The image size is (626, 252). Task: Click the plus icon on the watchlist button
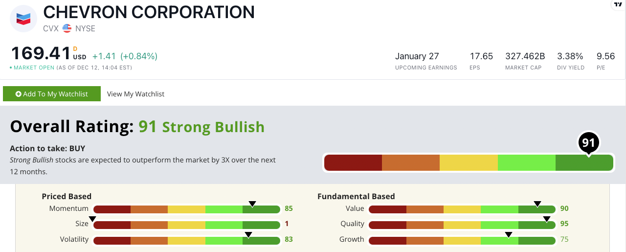click(x=19, y=94)
